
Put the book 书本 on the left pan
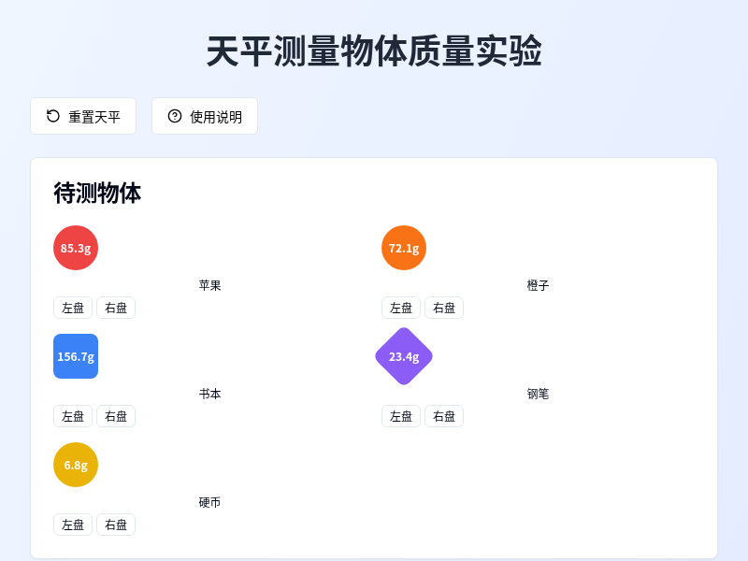click(73, 416)
